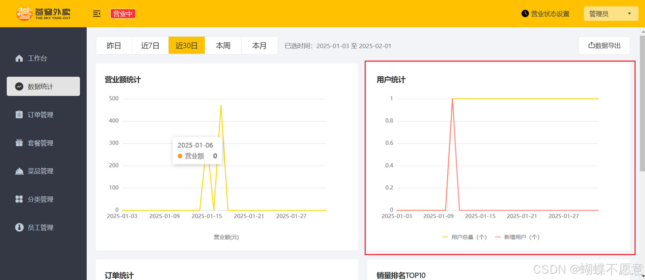Click the 0.8 axis label in 用户统计
This screenshot has height=280, width=645.
pyautogui.click(x=389, y=121)
